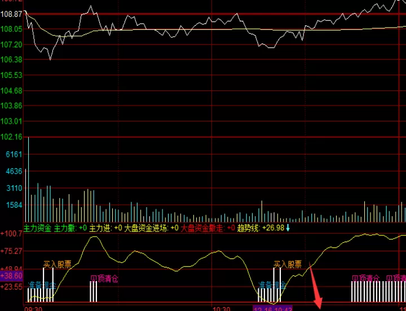Click the +75.27 indicator axis label
The height and width of the screenshot is (311, 406).
coord(11,251)
